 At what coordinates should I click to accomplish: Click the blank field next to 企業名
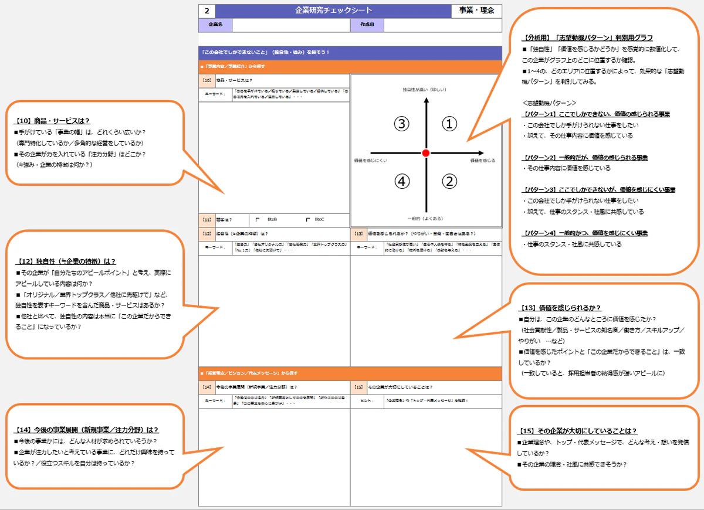[x=291, y=25]
